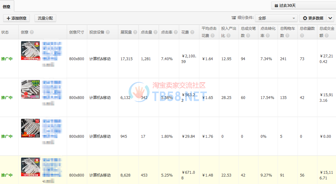The width and height of the screenshot is (336, 184).
Task: Open the 过去30天 date range picker
Action: coord(303,5)
